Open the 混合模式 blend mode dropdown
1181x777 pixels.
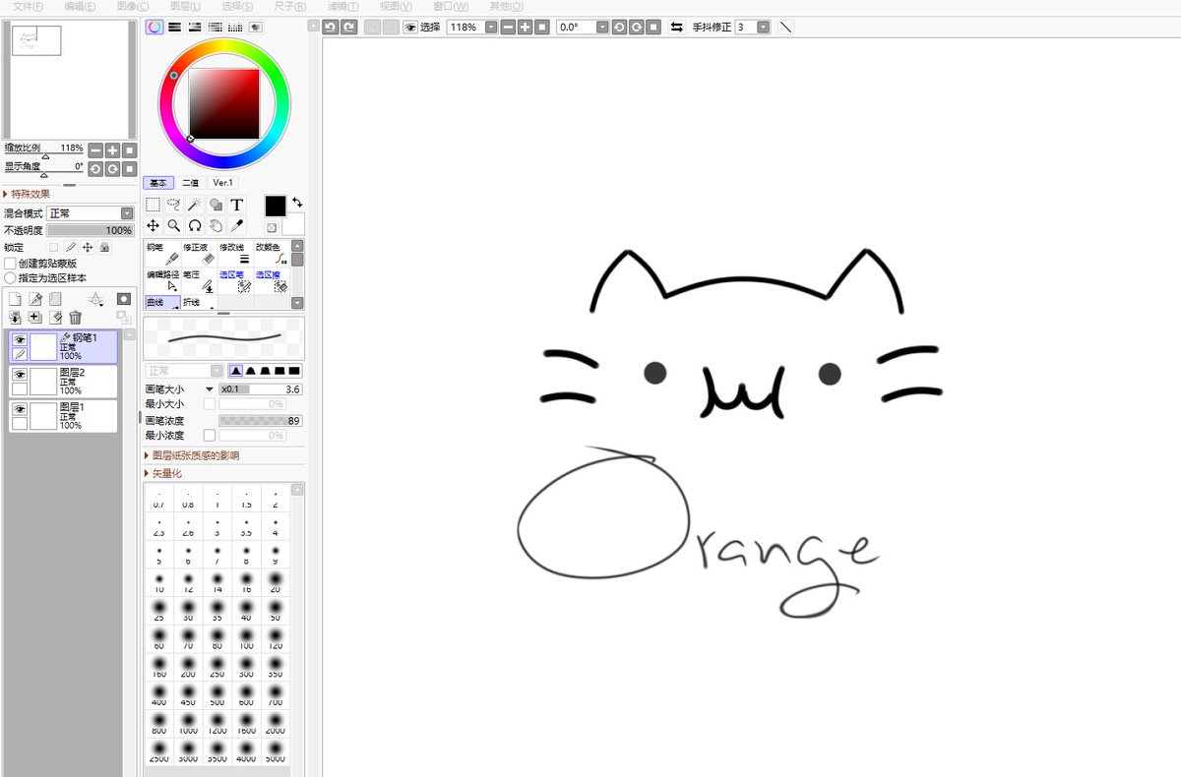point(91,213)
